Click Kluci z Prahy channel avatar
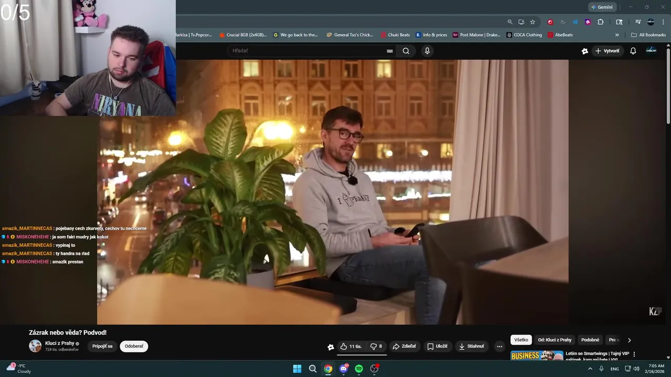Screen dimensions: 671x377 point(35,346)
